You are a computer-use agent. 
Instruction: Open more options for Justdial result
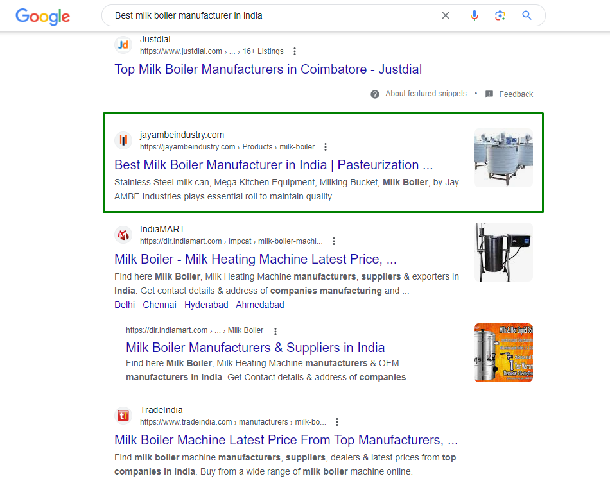point(295,51)
